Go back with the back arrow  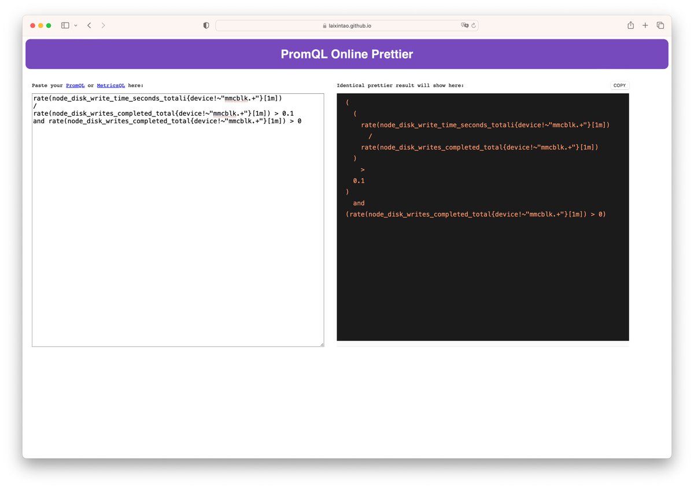[x=89, y=25]
